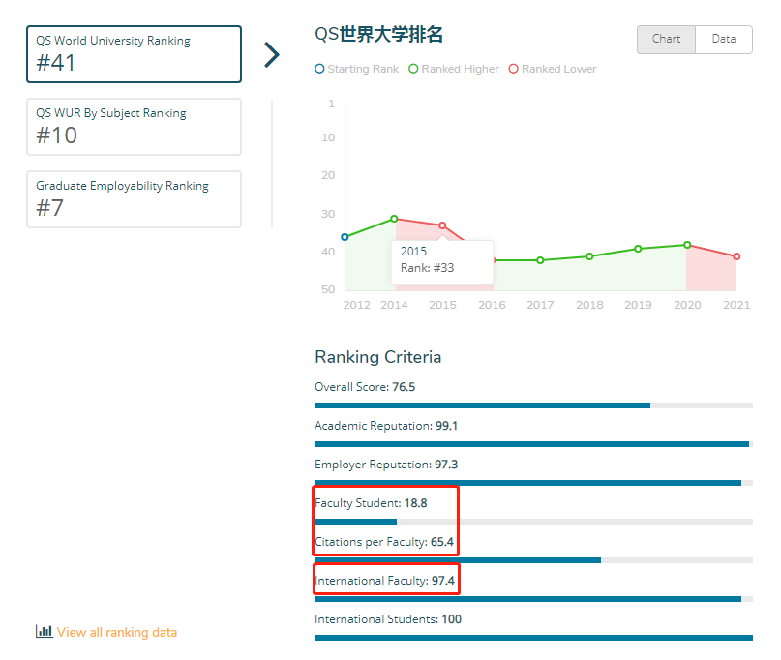
Task: Click the 'Overall Score: 76.5' label
Action: 365,387
